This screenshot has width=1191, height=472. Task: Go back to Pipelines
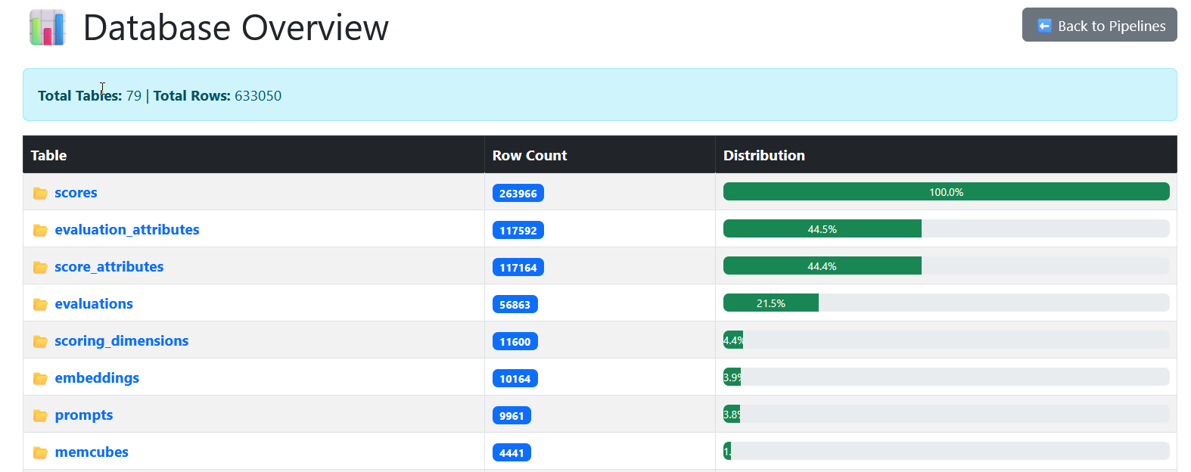1099,25
